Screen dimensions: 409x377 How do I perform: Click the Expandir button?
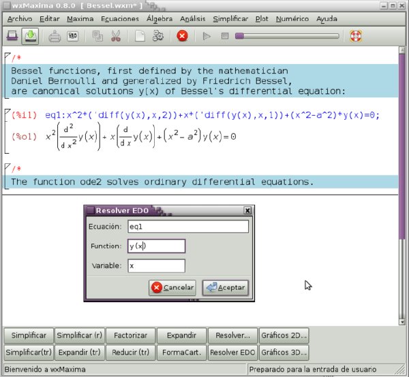point(181,335)
